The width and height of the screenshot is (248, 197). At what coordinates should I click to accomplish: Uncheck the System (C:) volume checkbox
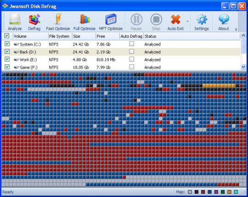coord(7,44)
